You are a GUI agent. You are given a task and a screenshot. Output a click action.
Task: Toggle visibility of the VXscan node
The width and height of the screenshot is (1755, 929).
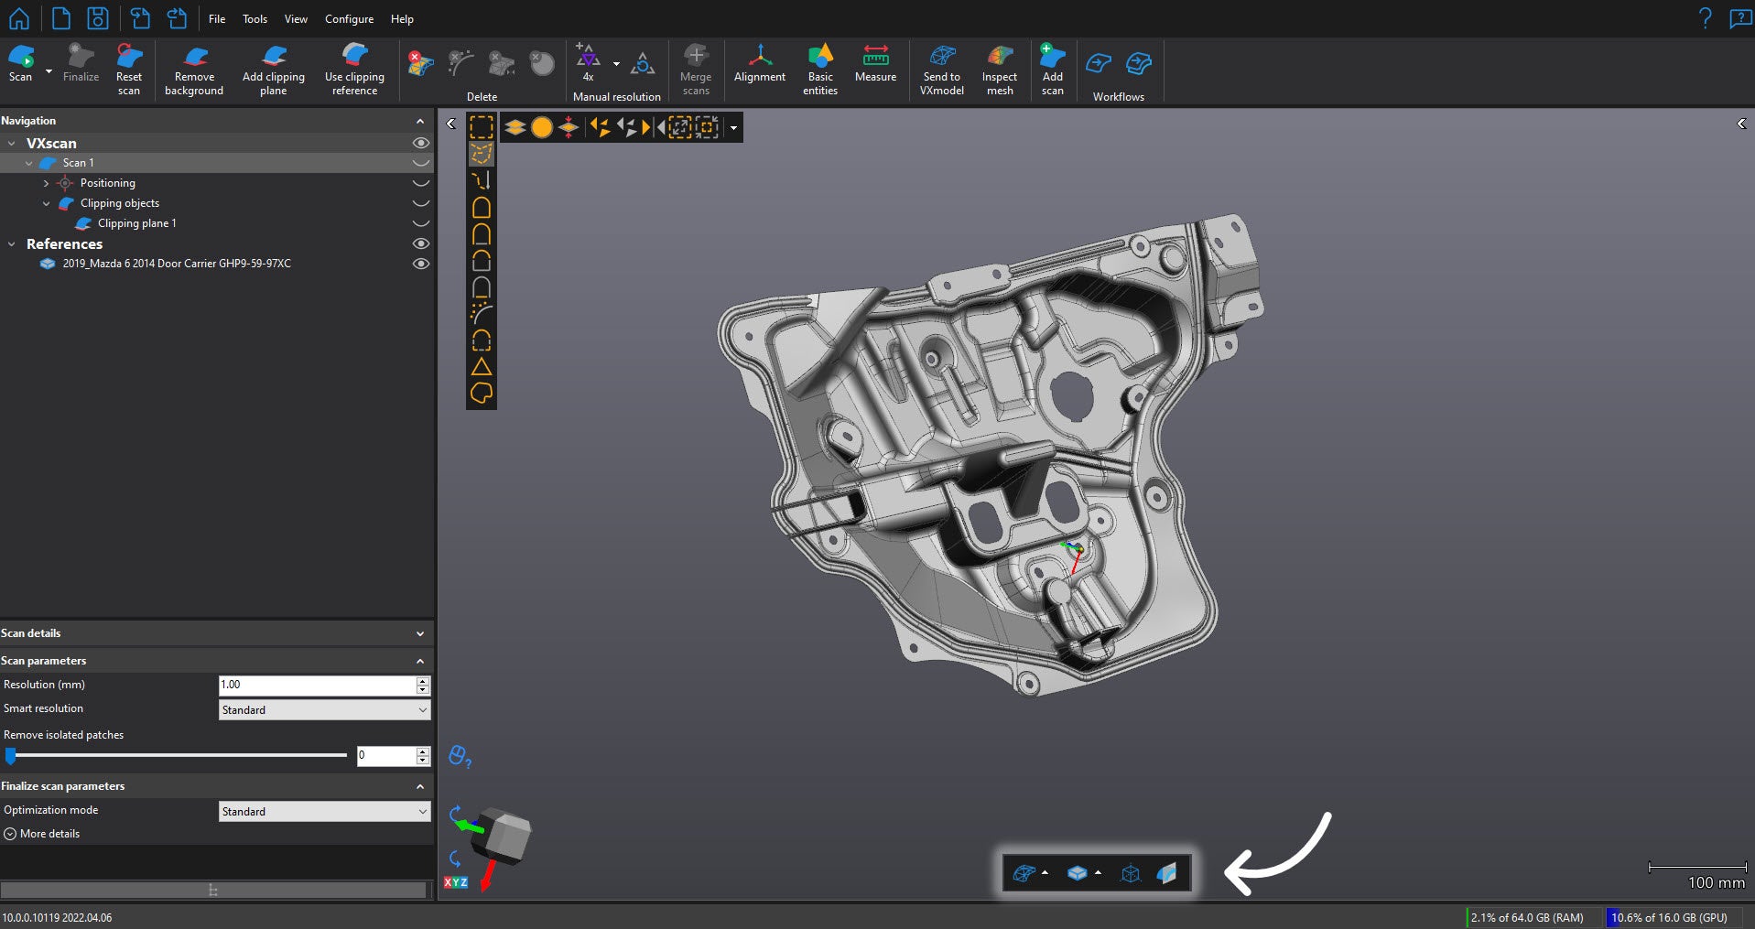(420, 143)
